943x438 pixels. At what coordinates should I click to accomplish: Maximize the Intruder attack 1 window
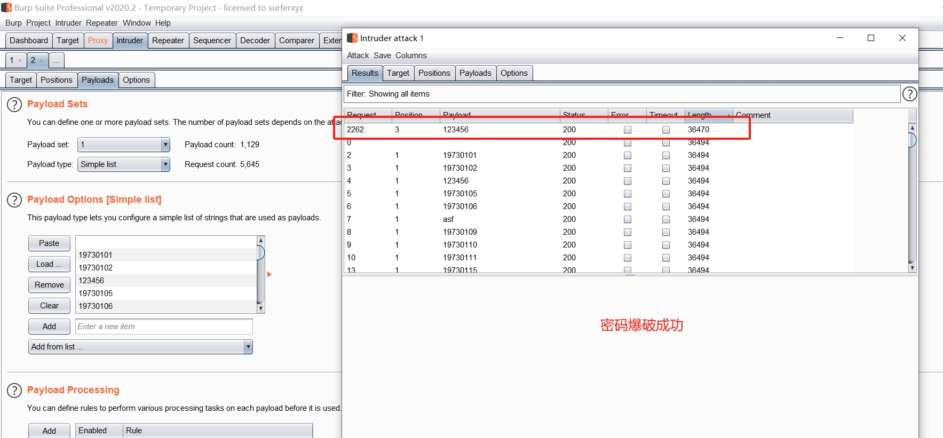(x=871, y=38)
